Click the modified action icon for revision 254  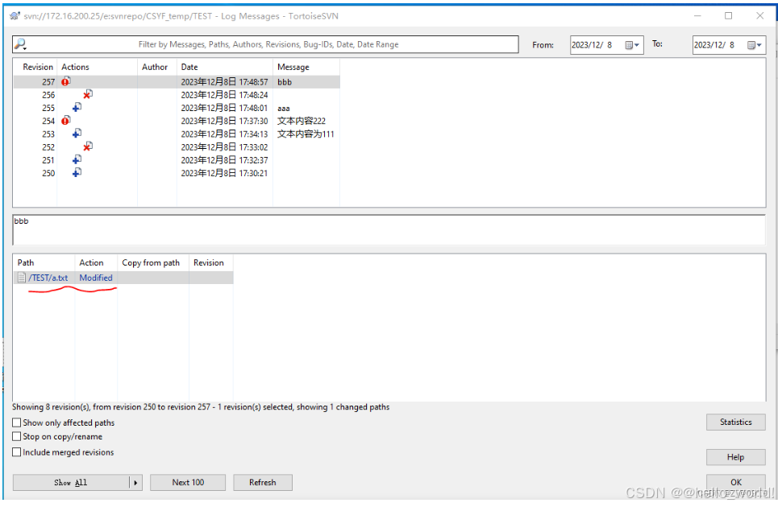pyautogui.click(x=66, y=121)
